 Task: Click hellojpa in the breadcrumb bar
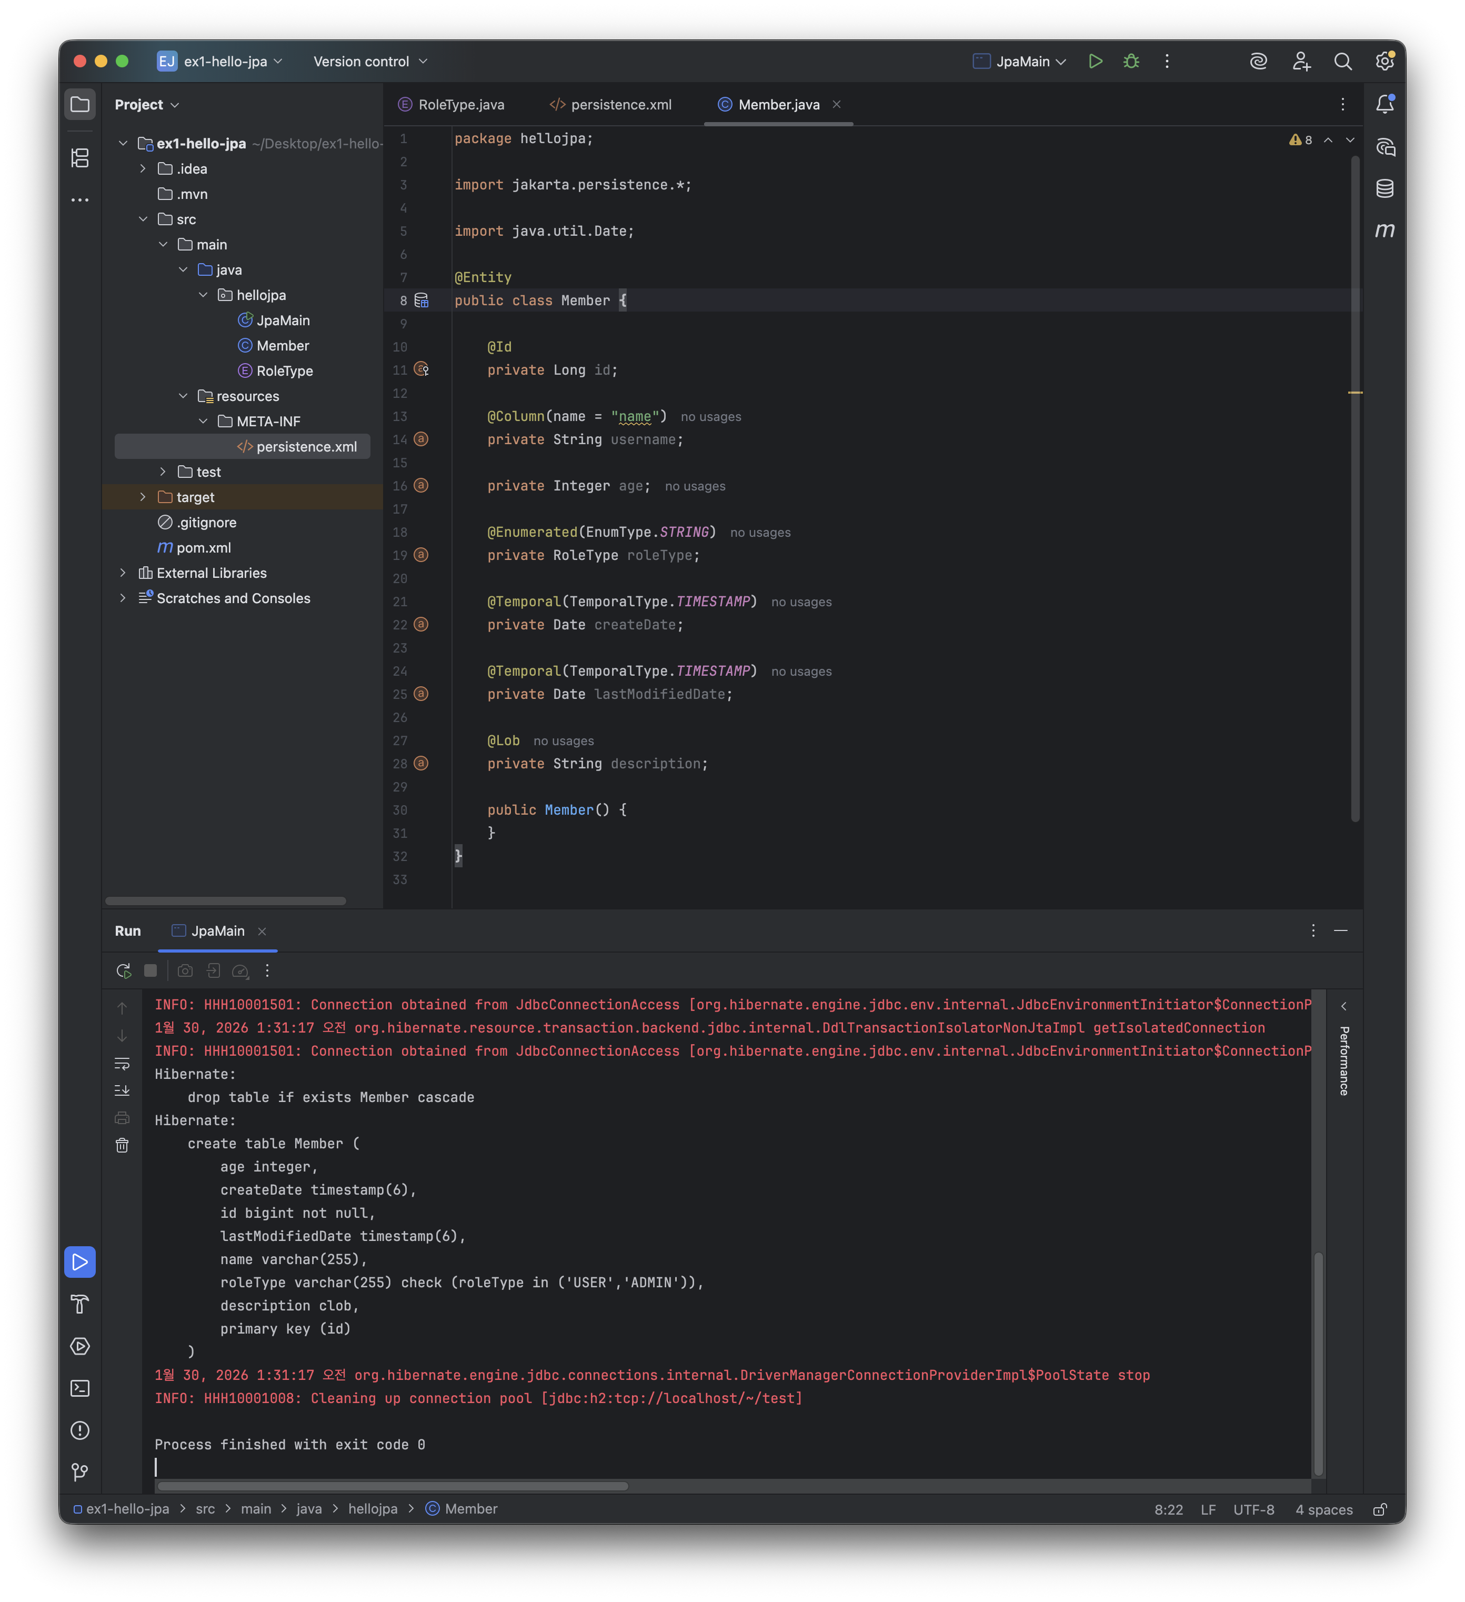point(373,1509)
